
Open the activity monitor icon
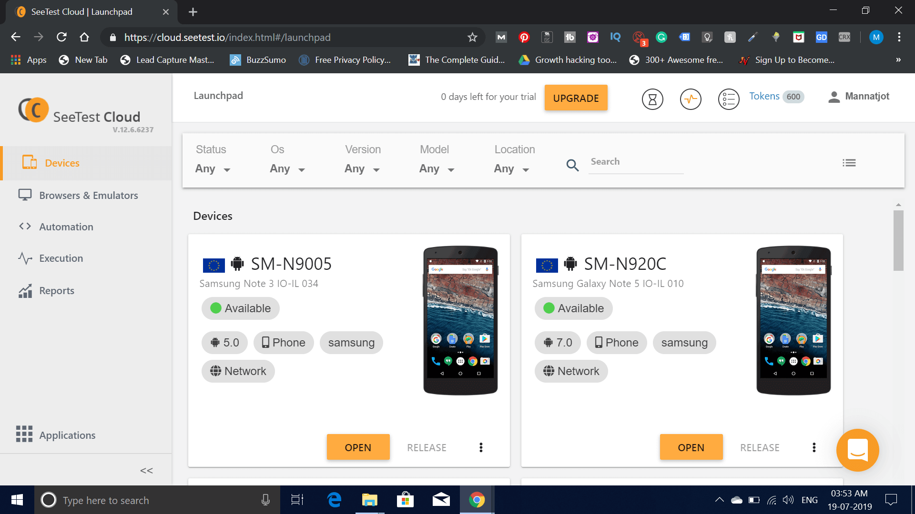point(691,99)
